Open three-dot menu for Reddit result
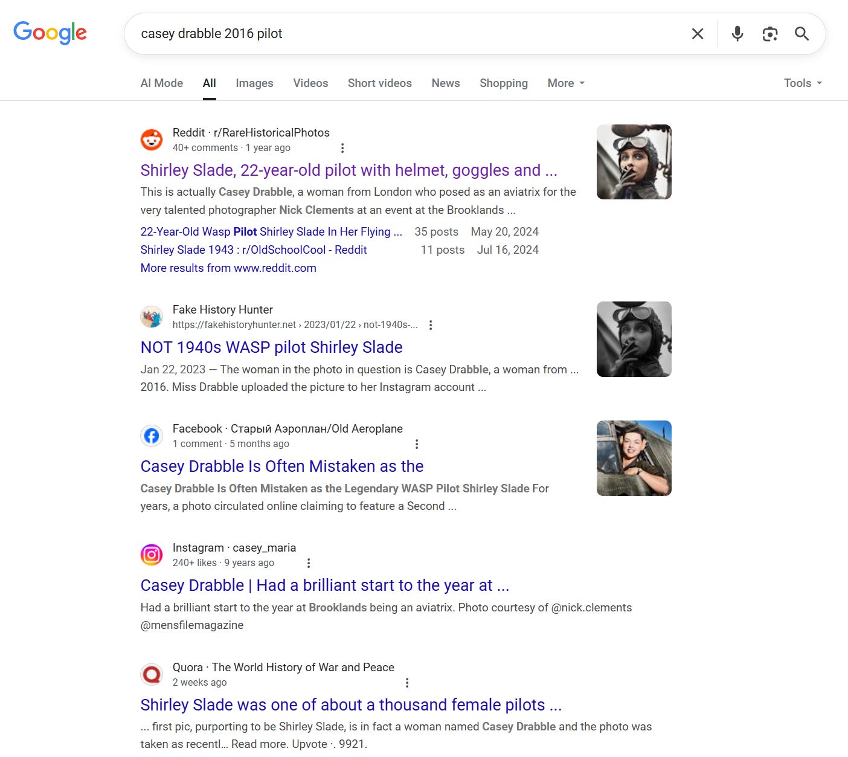The image size is (848, 757). [x=342, y=148]
